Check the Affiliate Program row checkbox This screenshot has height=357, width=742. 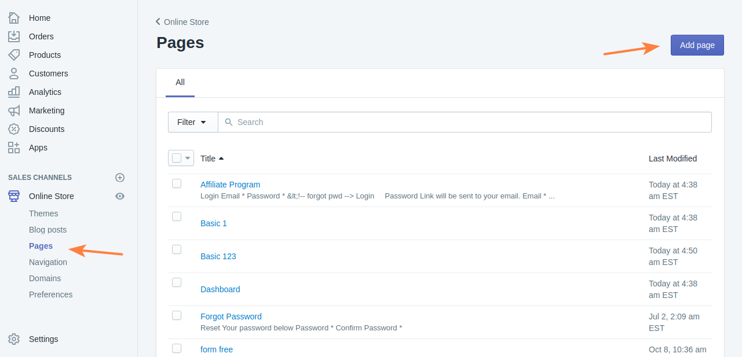pyautogui.click(x=177, y=183)
